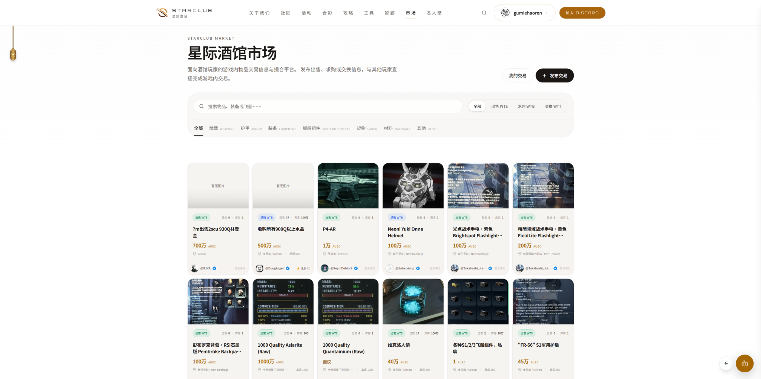Open the orange floating assistant button
The image size is (761, 379).
(x=745, y=363)
